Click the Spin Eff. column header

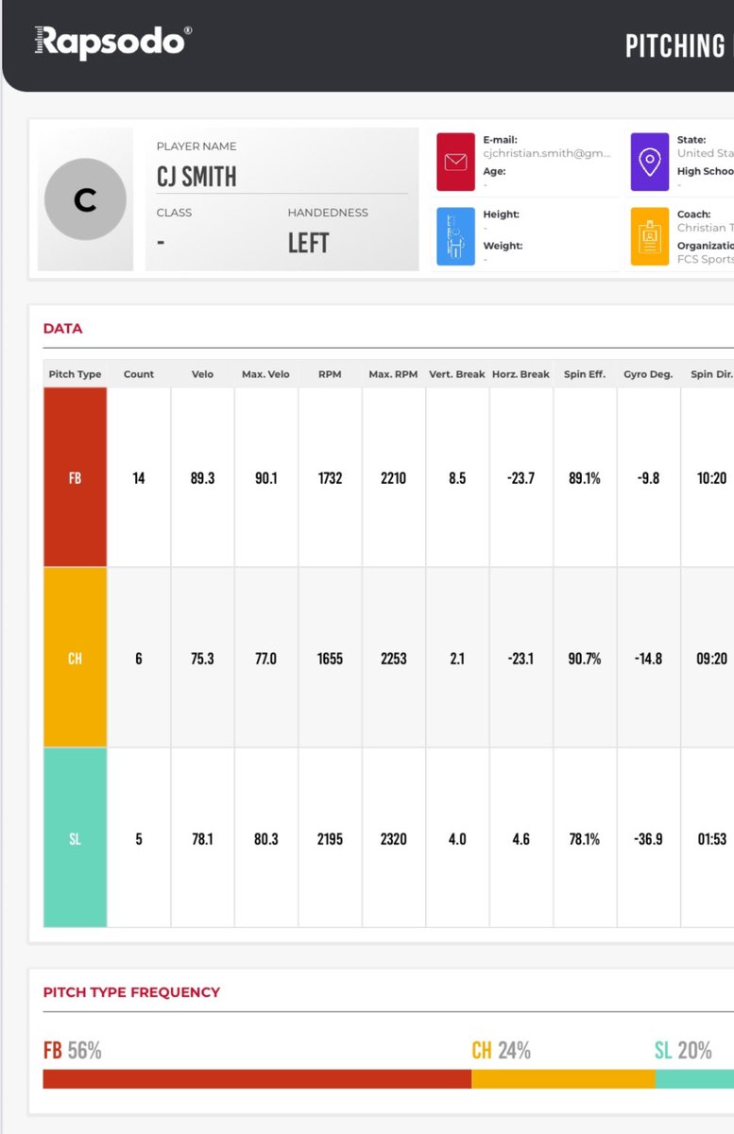click(585, 374)
